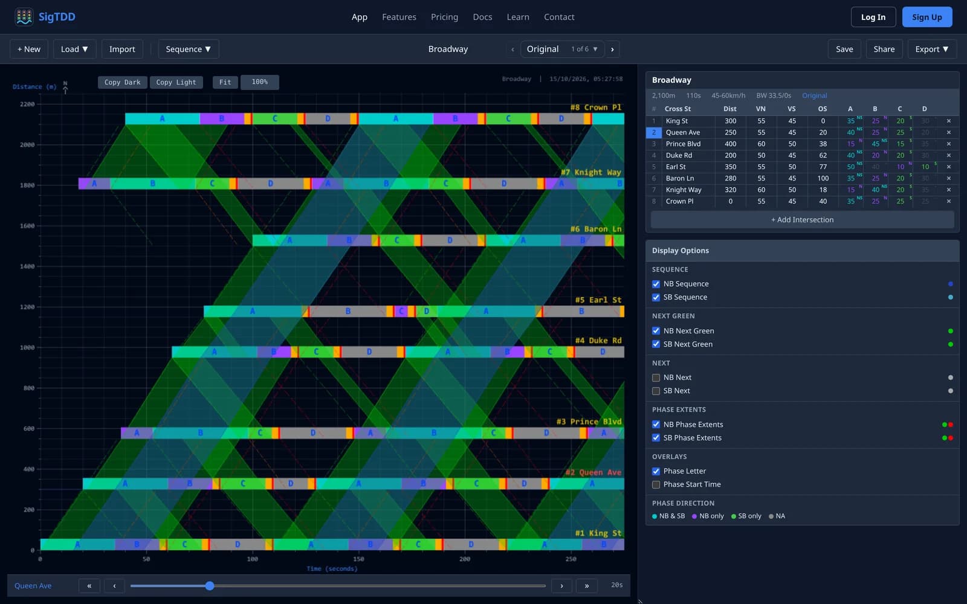Screen dimensions: 967x604
Task: Disable NB Next Green display
Action: pos(656,331)
